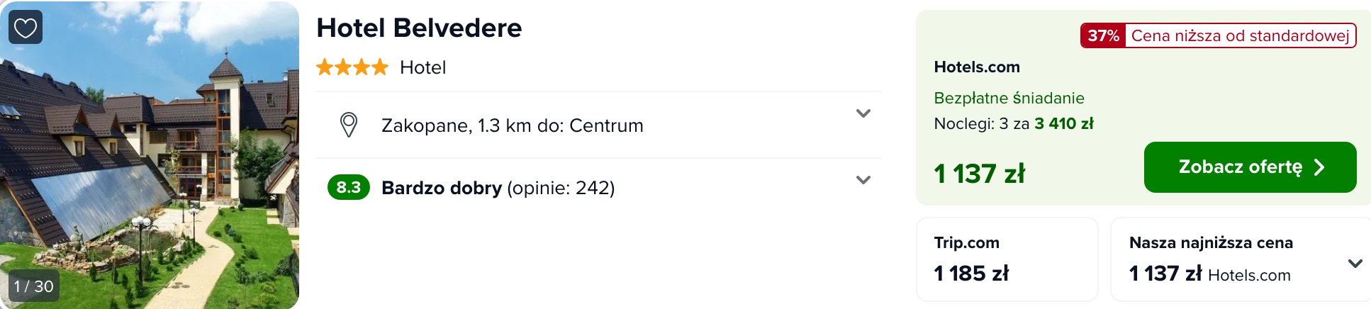Screen dimensions: 1371x309
Task: Click the Bardzo dobry (opinie: 242) text
Action: point(498,188)
